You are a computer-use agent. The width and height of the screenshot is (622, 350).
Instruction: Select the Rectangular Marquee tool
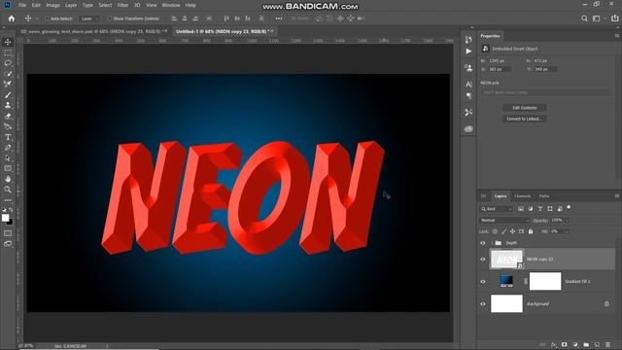pyautogui.click(x=8, y=52)
